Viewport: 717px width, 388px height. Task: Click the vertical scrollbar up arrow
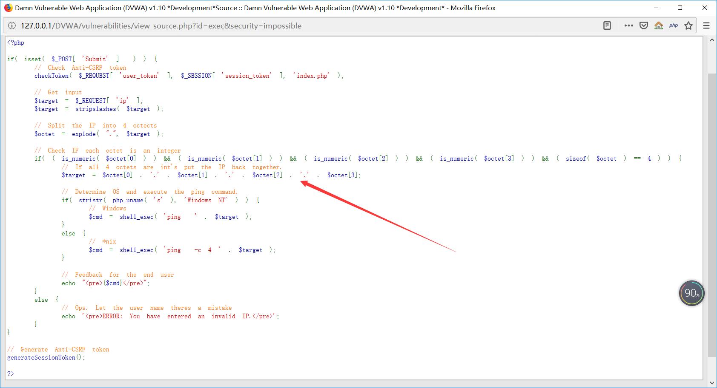coord(712,40)
